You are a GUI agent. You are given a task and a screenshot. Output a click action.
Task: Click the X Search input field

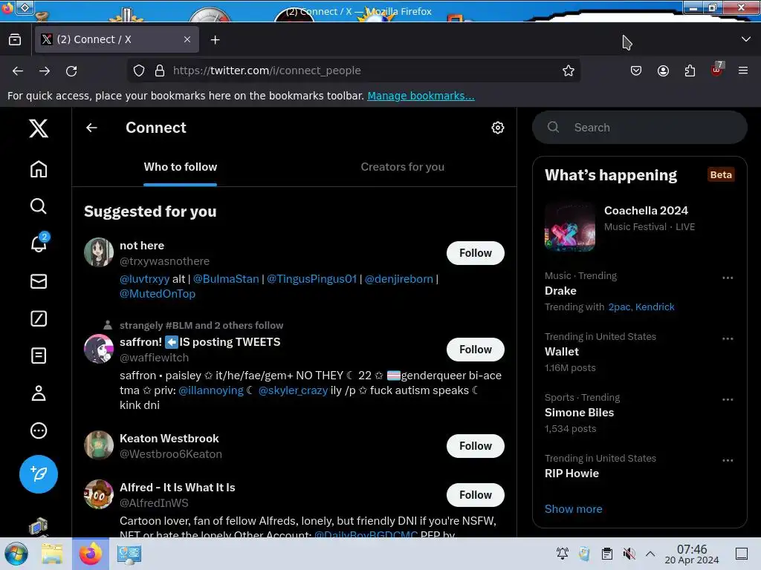click(x=640, y=128)
